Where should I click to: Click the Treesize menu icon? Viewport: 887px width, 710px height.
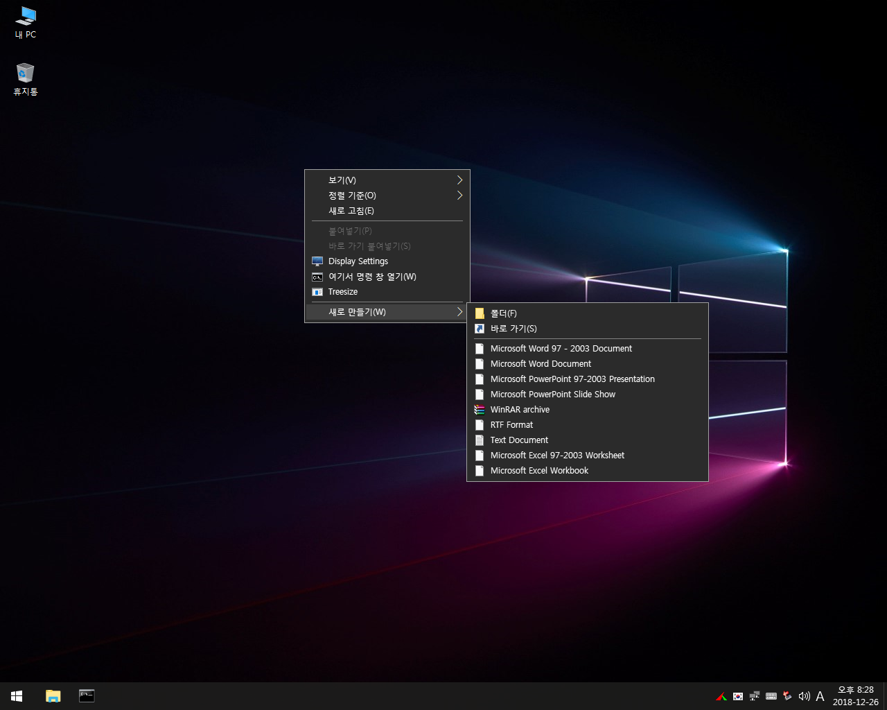pos(317,292)
